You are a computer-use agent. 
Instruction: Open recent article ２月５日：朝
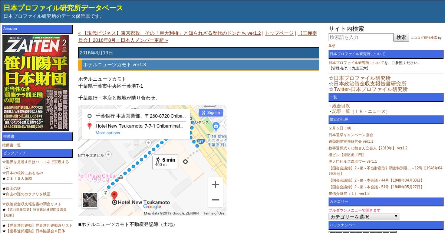(x=339, y=128)
